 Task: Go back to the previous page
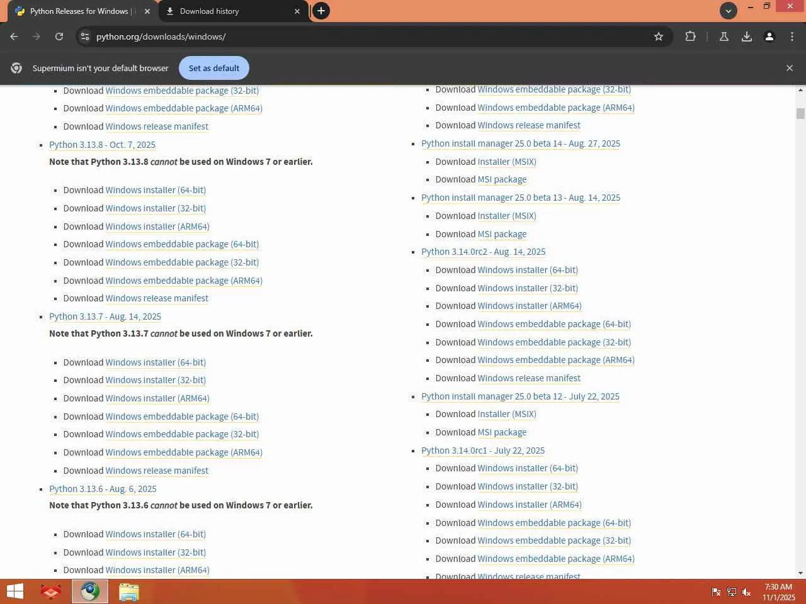[x=14, y=36]
